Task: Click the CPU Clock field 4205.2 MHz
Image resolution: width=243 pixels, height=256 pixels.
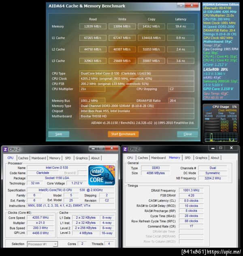Action: pos(137,79)
